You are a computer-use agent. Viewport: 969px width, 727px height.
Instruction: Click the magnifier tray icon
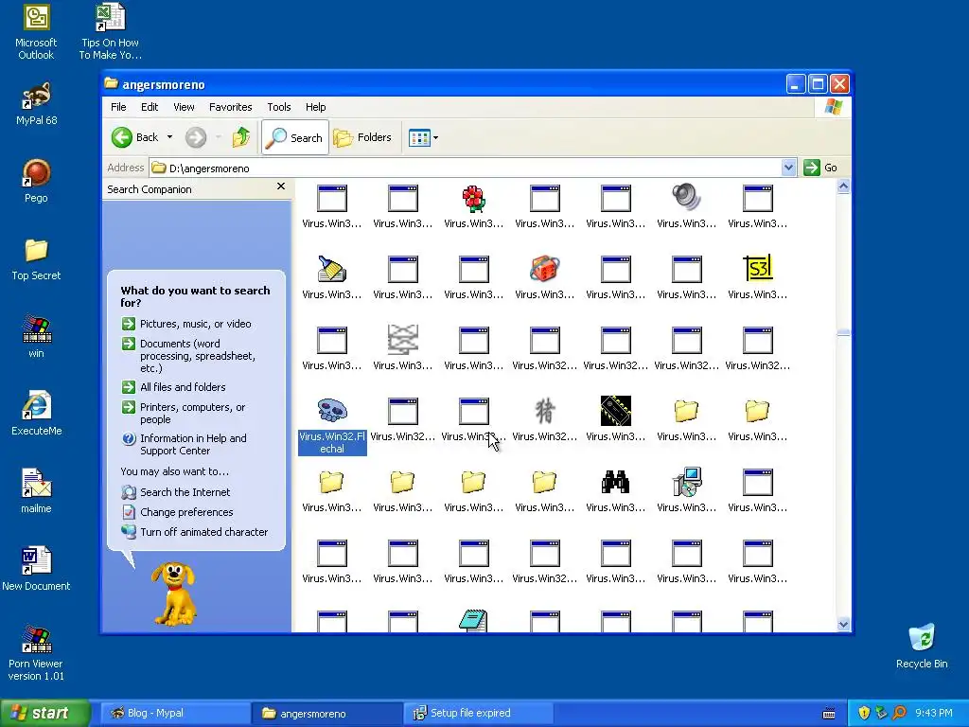point(899,713)
